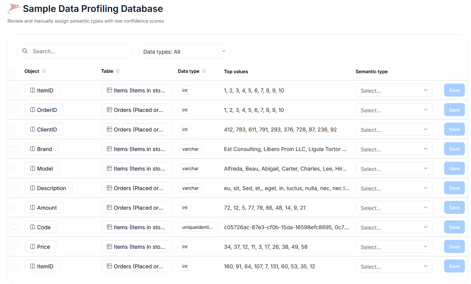
Task: Toggle the select-all checkbox in header
Action: 14,72
